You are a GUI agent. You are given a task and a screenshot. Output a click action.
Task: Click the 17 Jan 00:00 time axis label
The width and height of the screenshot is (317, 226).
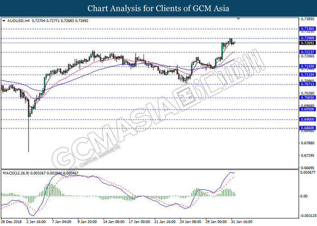(139, 222)
